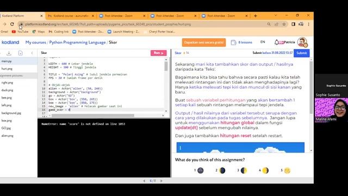Rate assignment 5 full moon face
Image resolution: width=348 pixels, height=196 pixels.
[x=287, y=170]
